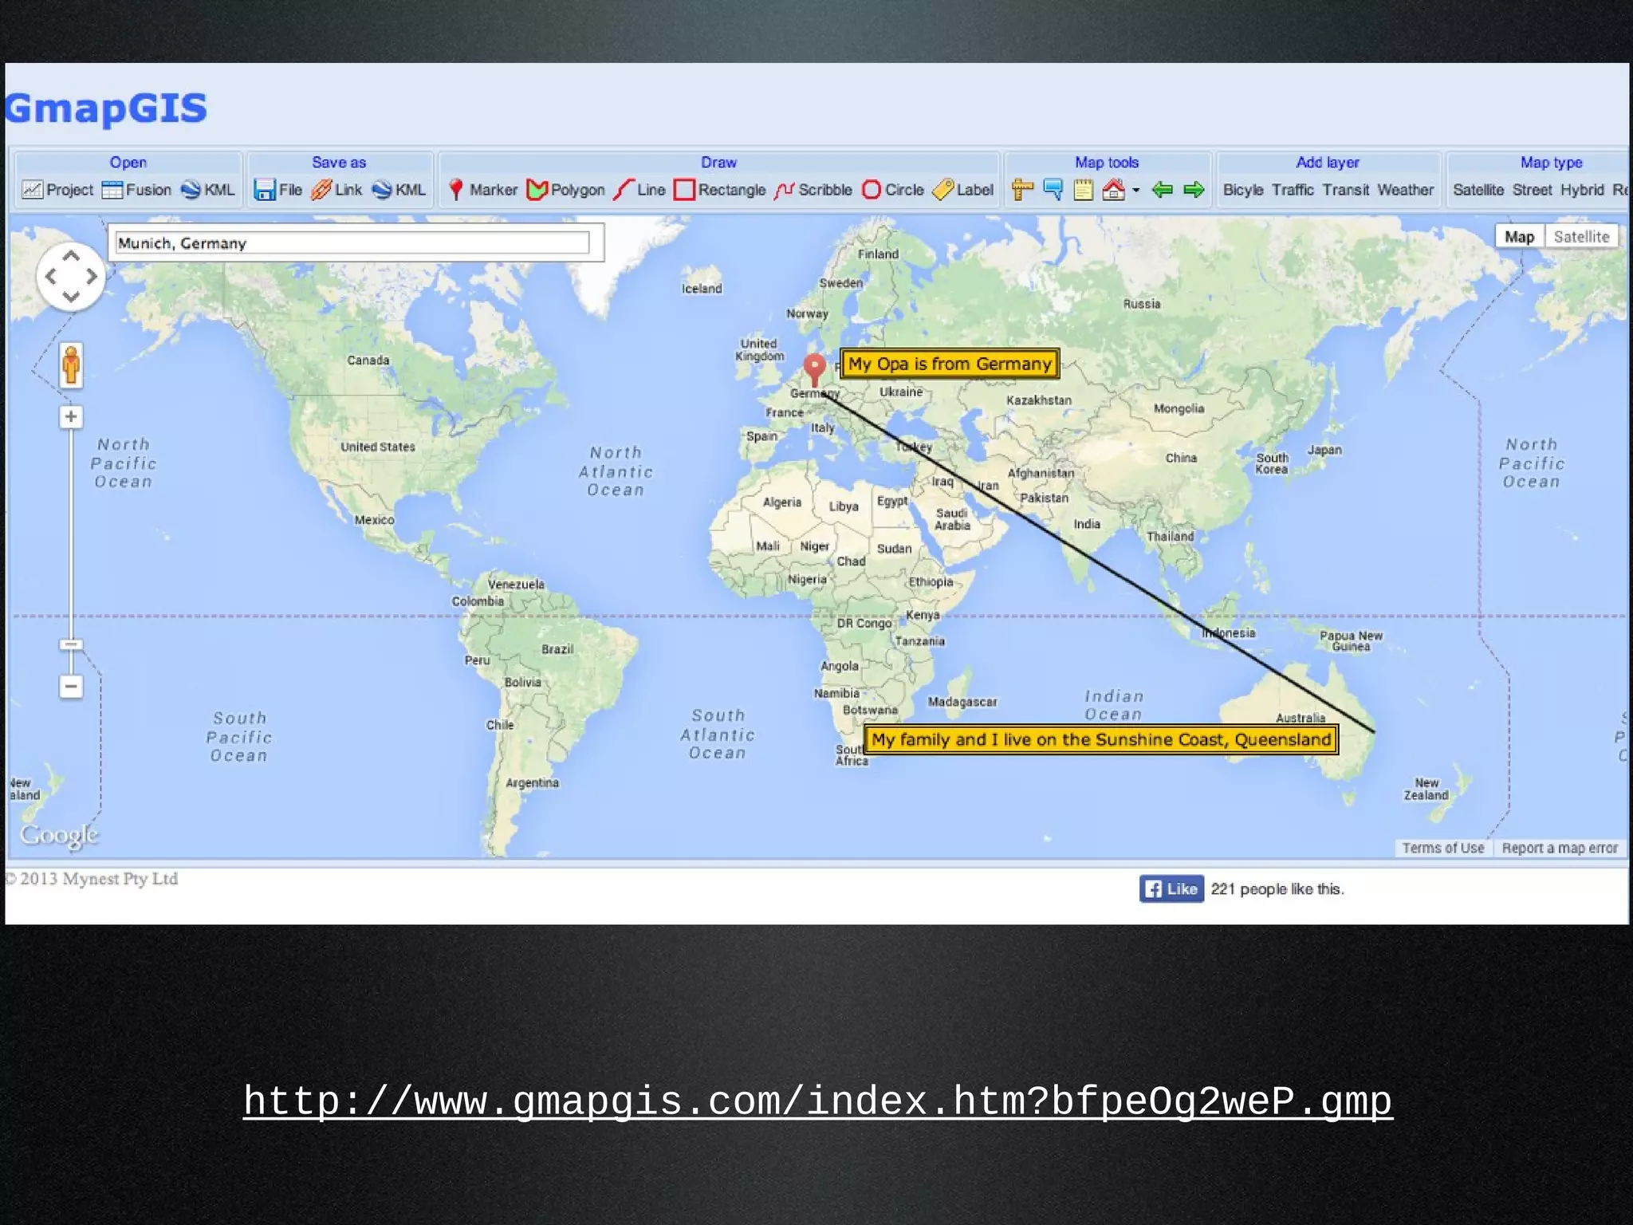Expand the dropdown arrow beside house icon
The width and height of the screenshot is (1633, 1225).
(x=1136, y=190)
